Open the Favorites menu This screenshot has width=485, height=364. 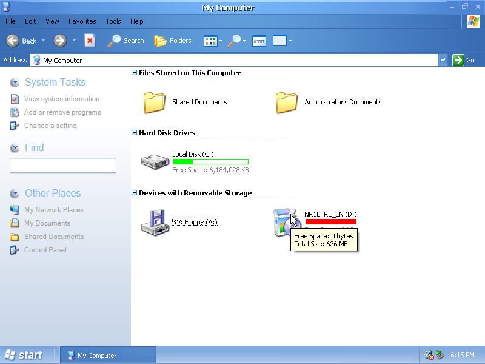tap(82, 21)
